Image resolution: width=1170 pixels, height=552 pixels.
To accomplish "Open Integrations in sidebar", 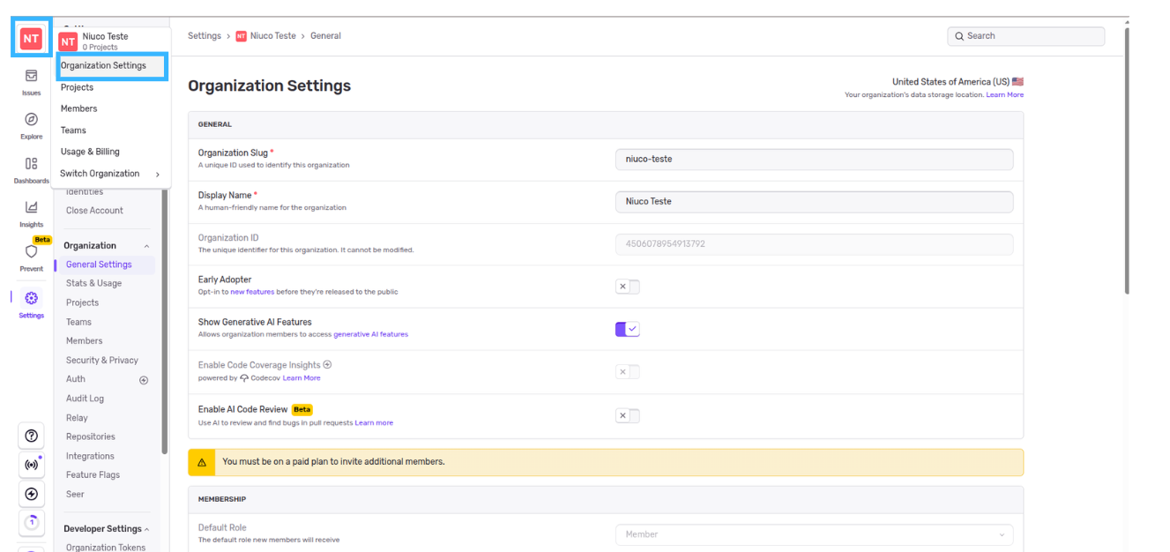I will 90,456.
